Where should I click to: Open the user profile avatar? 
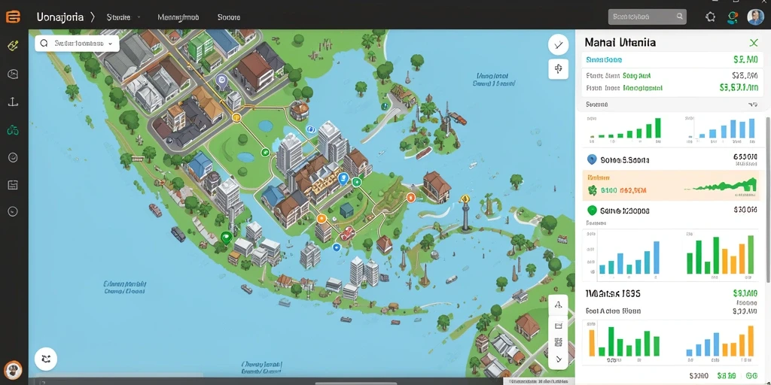click(x=755, y=17)
